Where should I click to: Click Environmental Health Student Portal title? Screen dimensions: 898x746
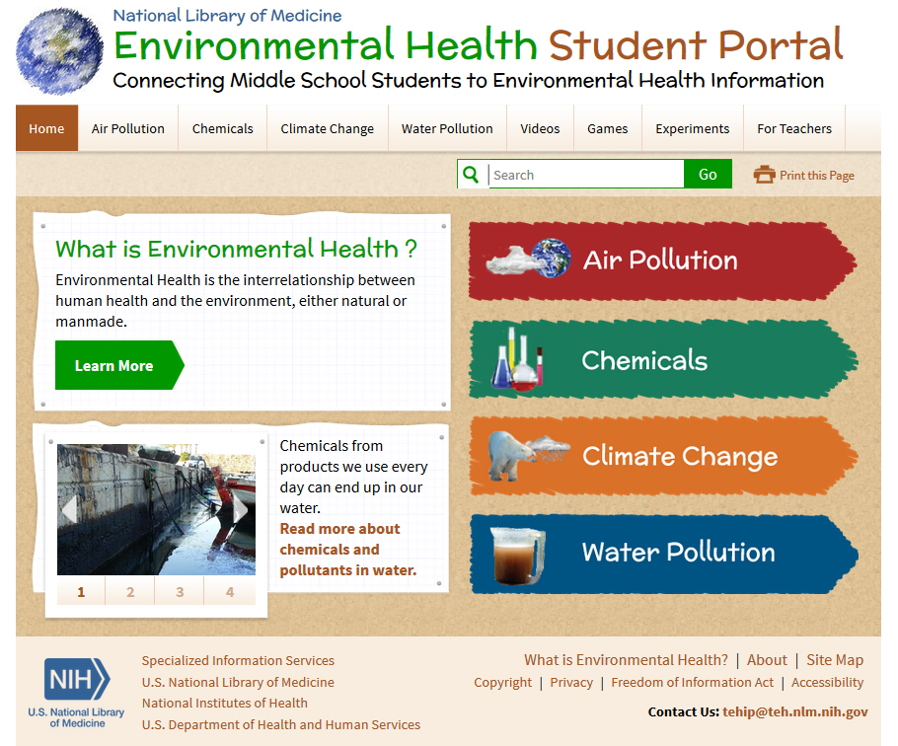(479, 44)
